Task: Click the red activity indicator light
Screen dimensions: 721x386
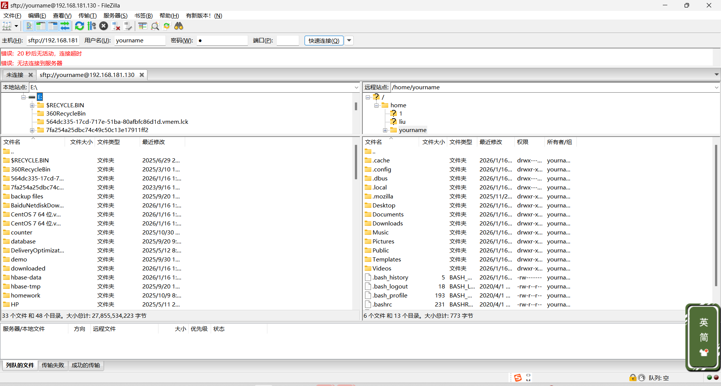Action: [716, 377]
